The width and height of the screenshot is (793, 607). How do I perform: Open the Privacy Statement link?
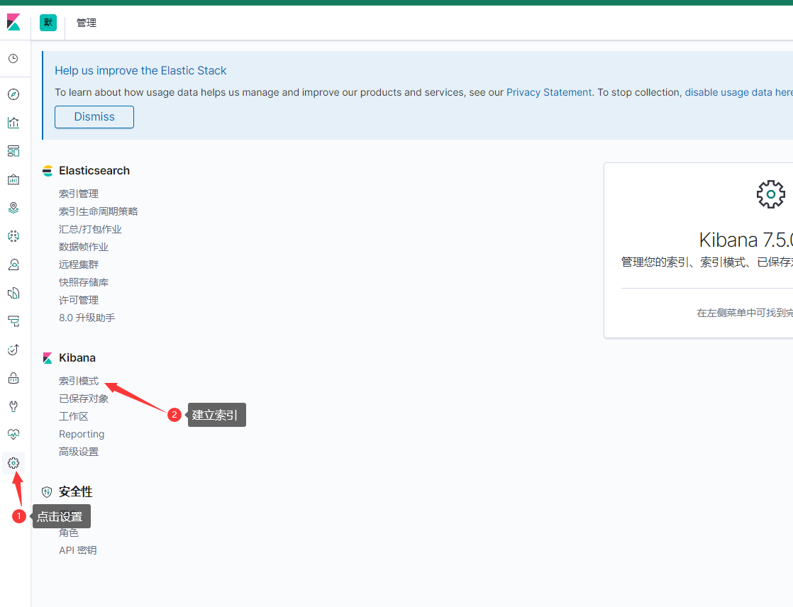(x=549, y=92)
